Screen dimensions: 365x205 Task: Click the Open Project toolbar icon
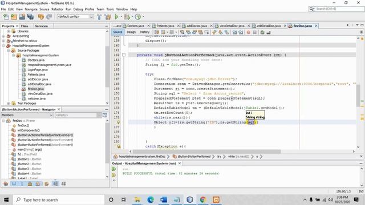tap(22, 17)
